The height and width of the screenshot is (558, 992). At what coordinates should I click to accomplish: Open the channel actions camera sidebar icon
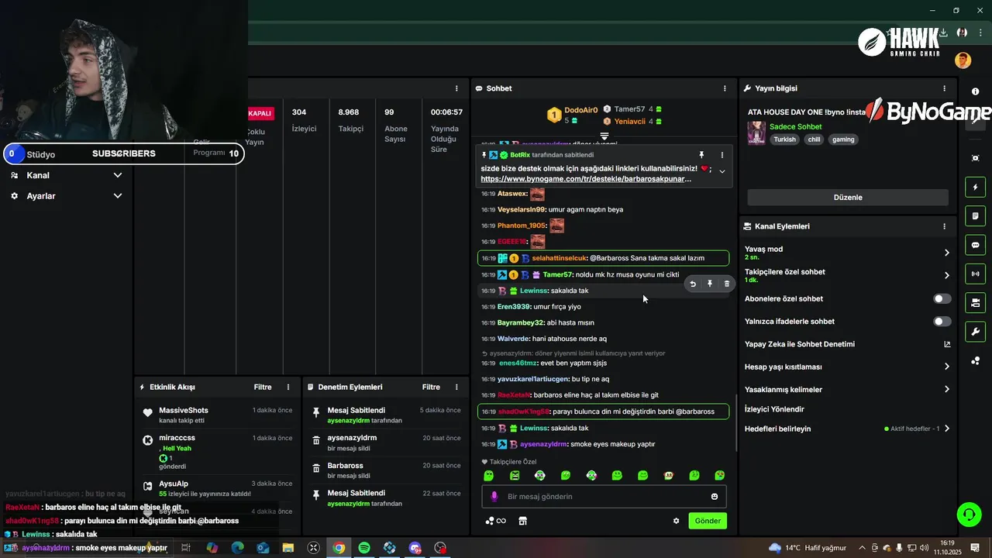coord(975,302)
